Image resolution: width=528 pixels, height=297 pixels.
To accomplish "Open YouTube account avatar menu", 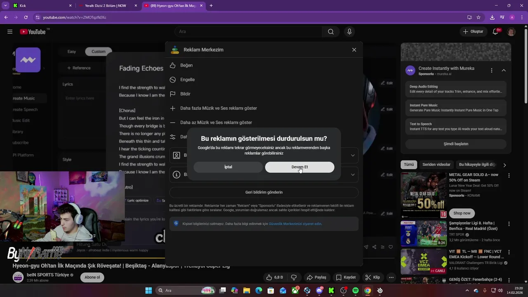I will (511, 32).
